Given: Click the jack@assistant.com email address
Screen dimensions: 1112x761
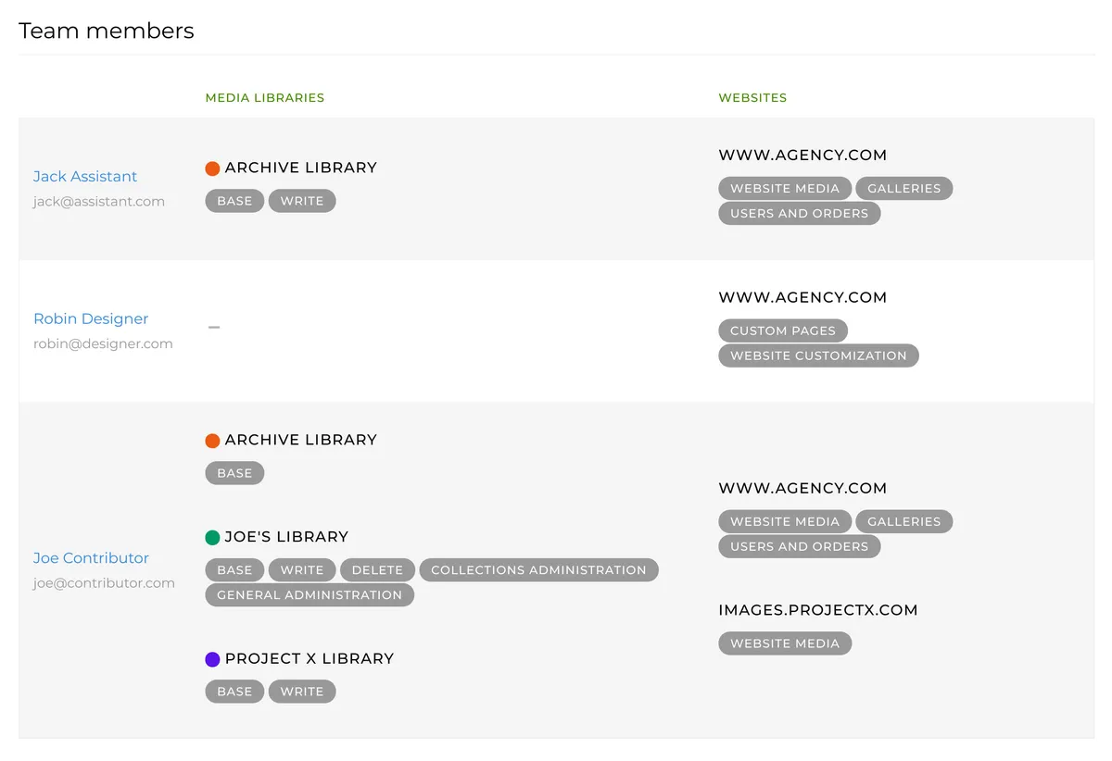Looking at the screenshot, I should (99, 202).
